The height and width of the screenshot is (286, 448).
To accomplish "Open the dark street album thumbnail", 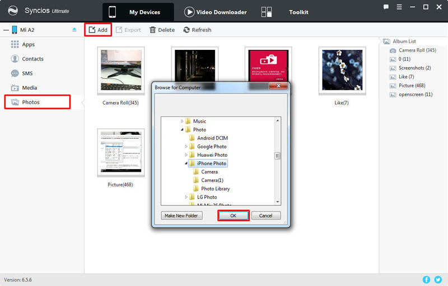I will [195, 64].
